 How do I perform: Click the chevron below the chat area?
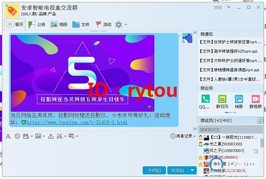point(195,128)
